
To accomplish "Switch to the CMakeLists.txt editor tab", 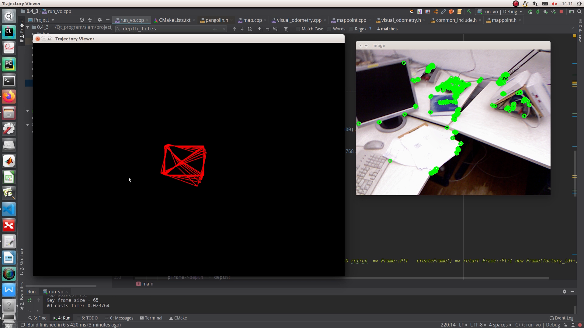I will click(x=174, y=20).
